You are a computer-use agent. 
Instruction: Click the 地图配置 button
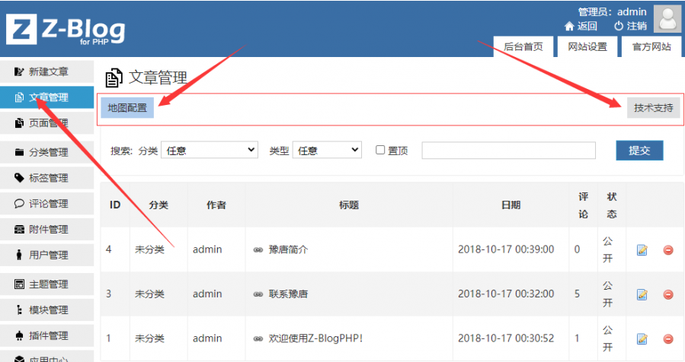pos(127,108)
